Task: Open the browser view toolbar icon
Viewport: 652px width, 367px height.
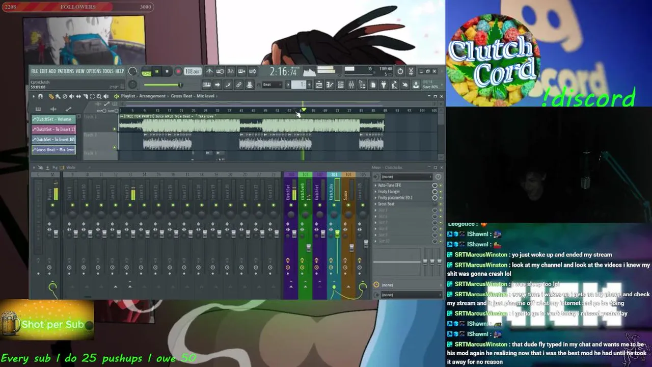Action: pos(362,85)
